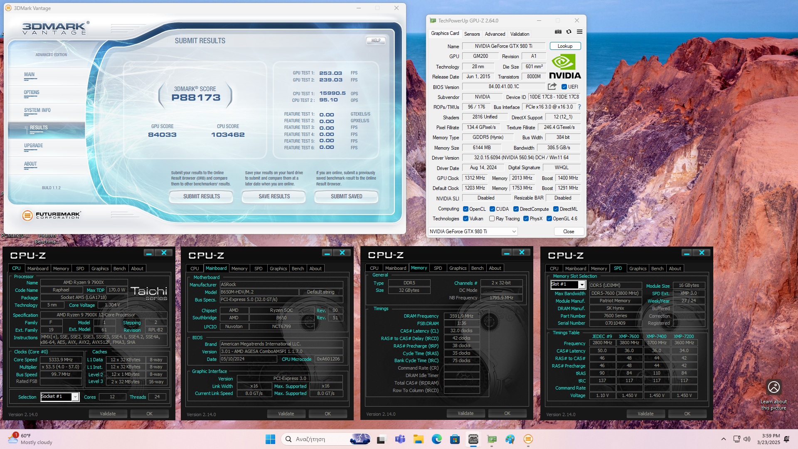Open the GPU selection dropdown in GPU-Z

pyautogui.click(x=473, y=232)
